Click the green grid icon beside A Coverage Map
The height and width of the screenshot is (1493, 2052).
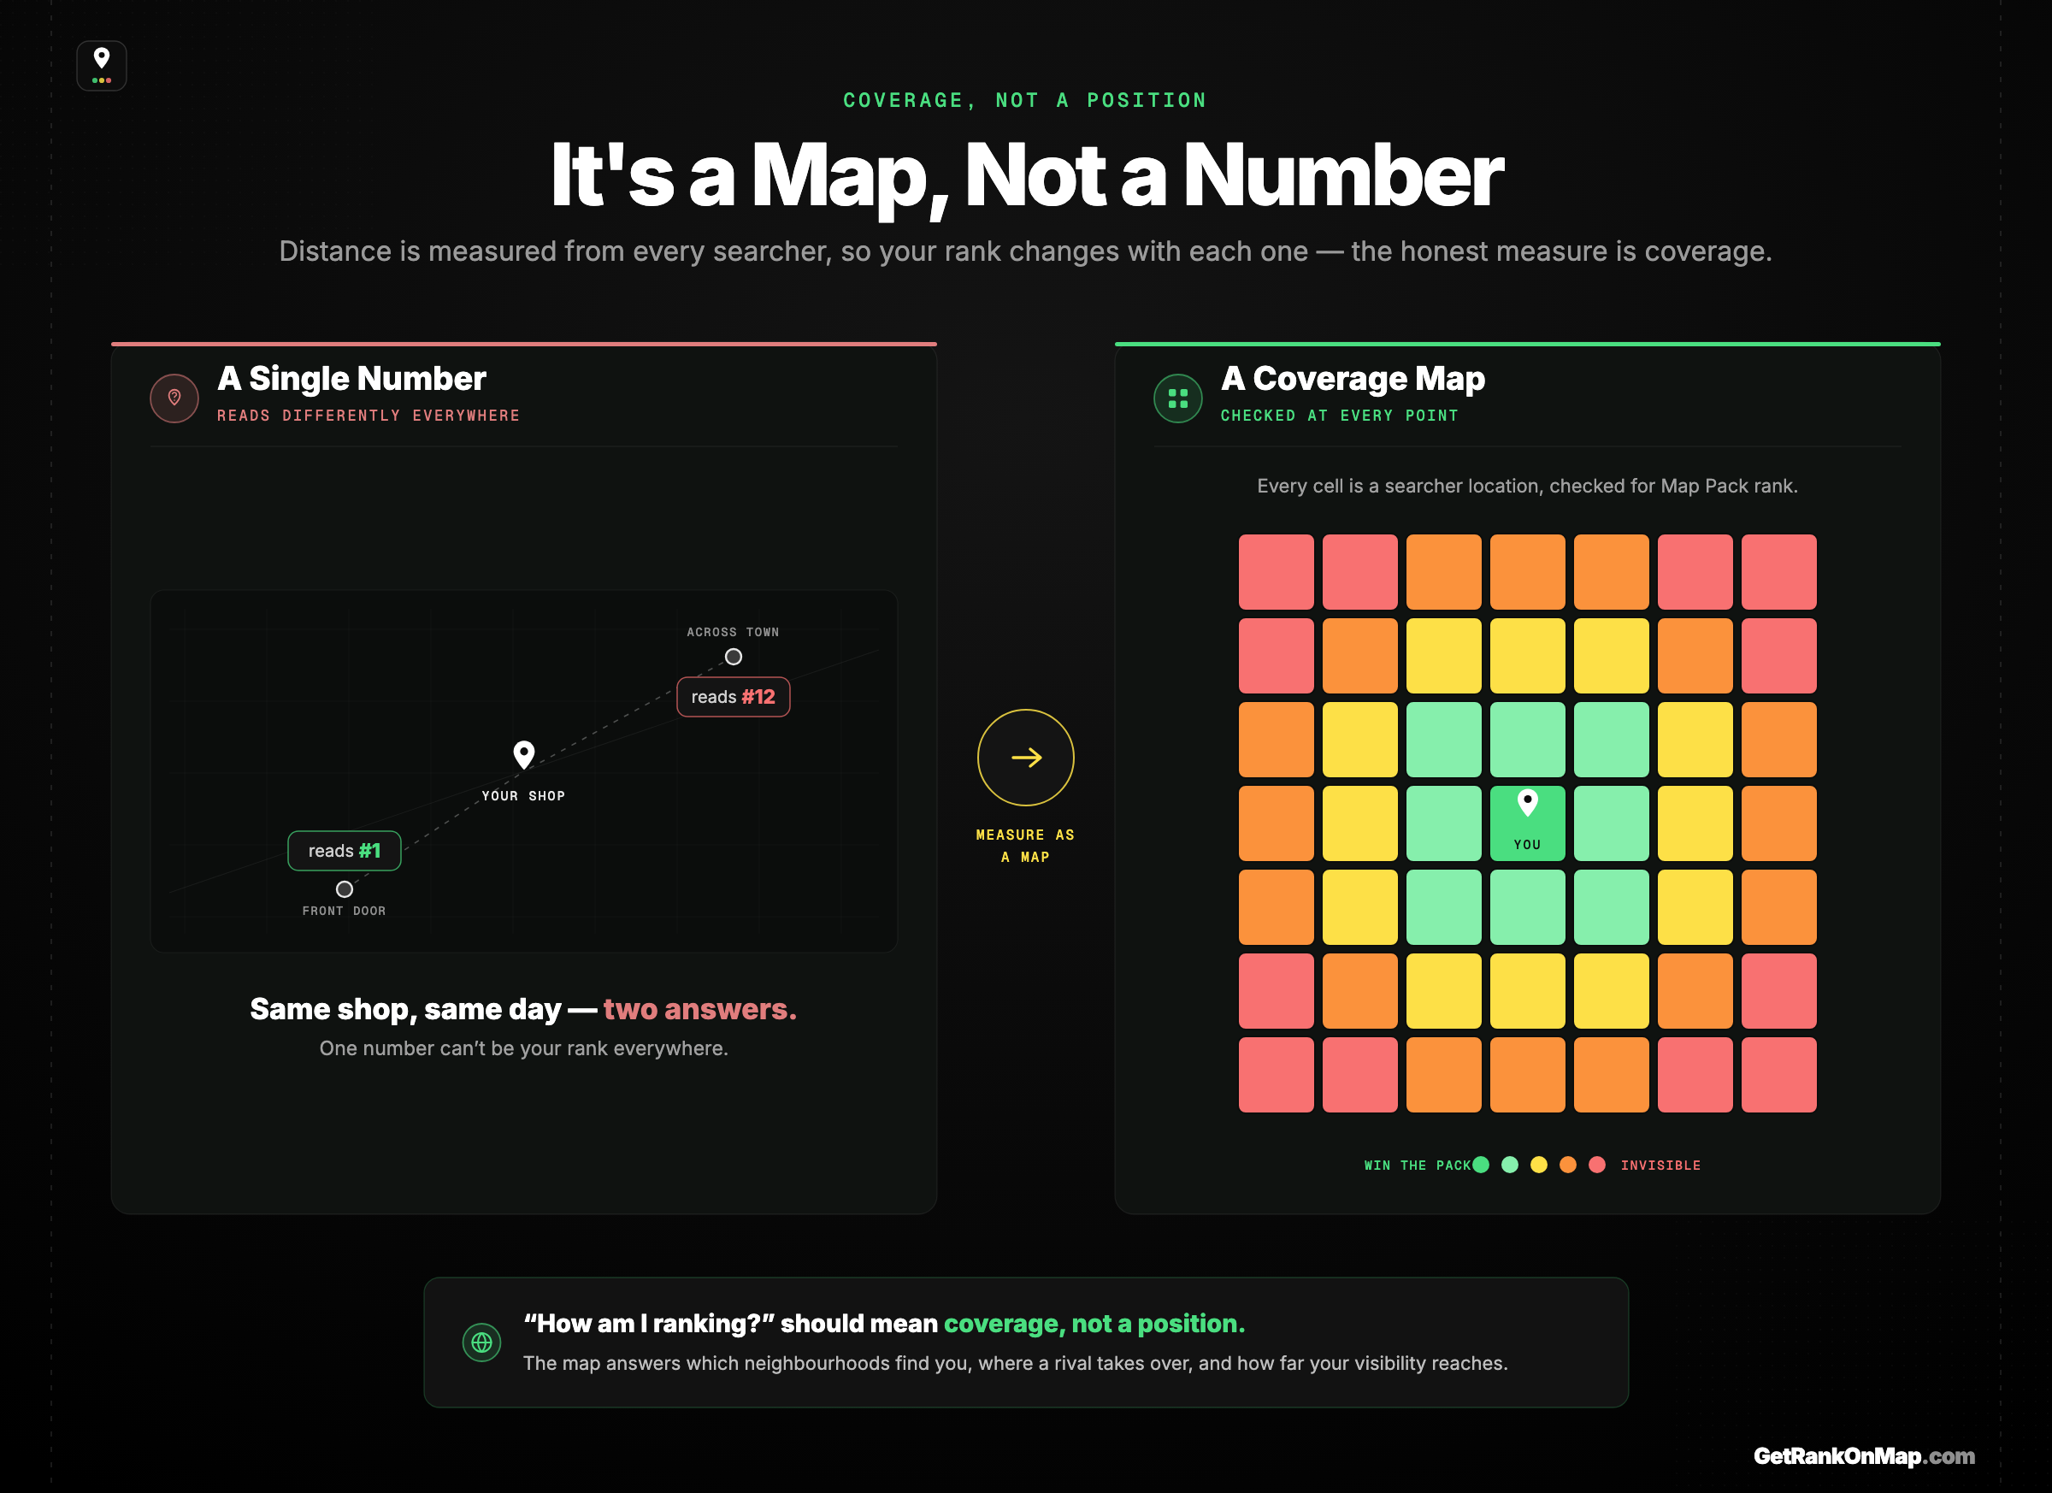(1177, 398)
